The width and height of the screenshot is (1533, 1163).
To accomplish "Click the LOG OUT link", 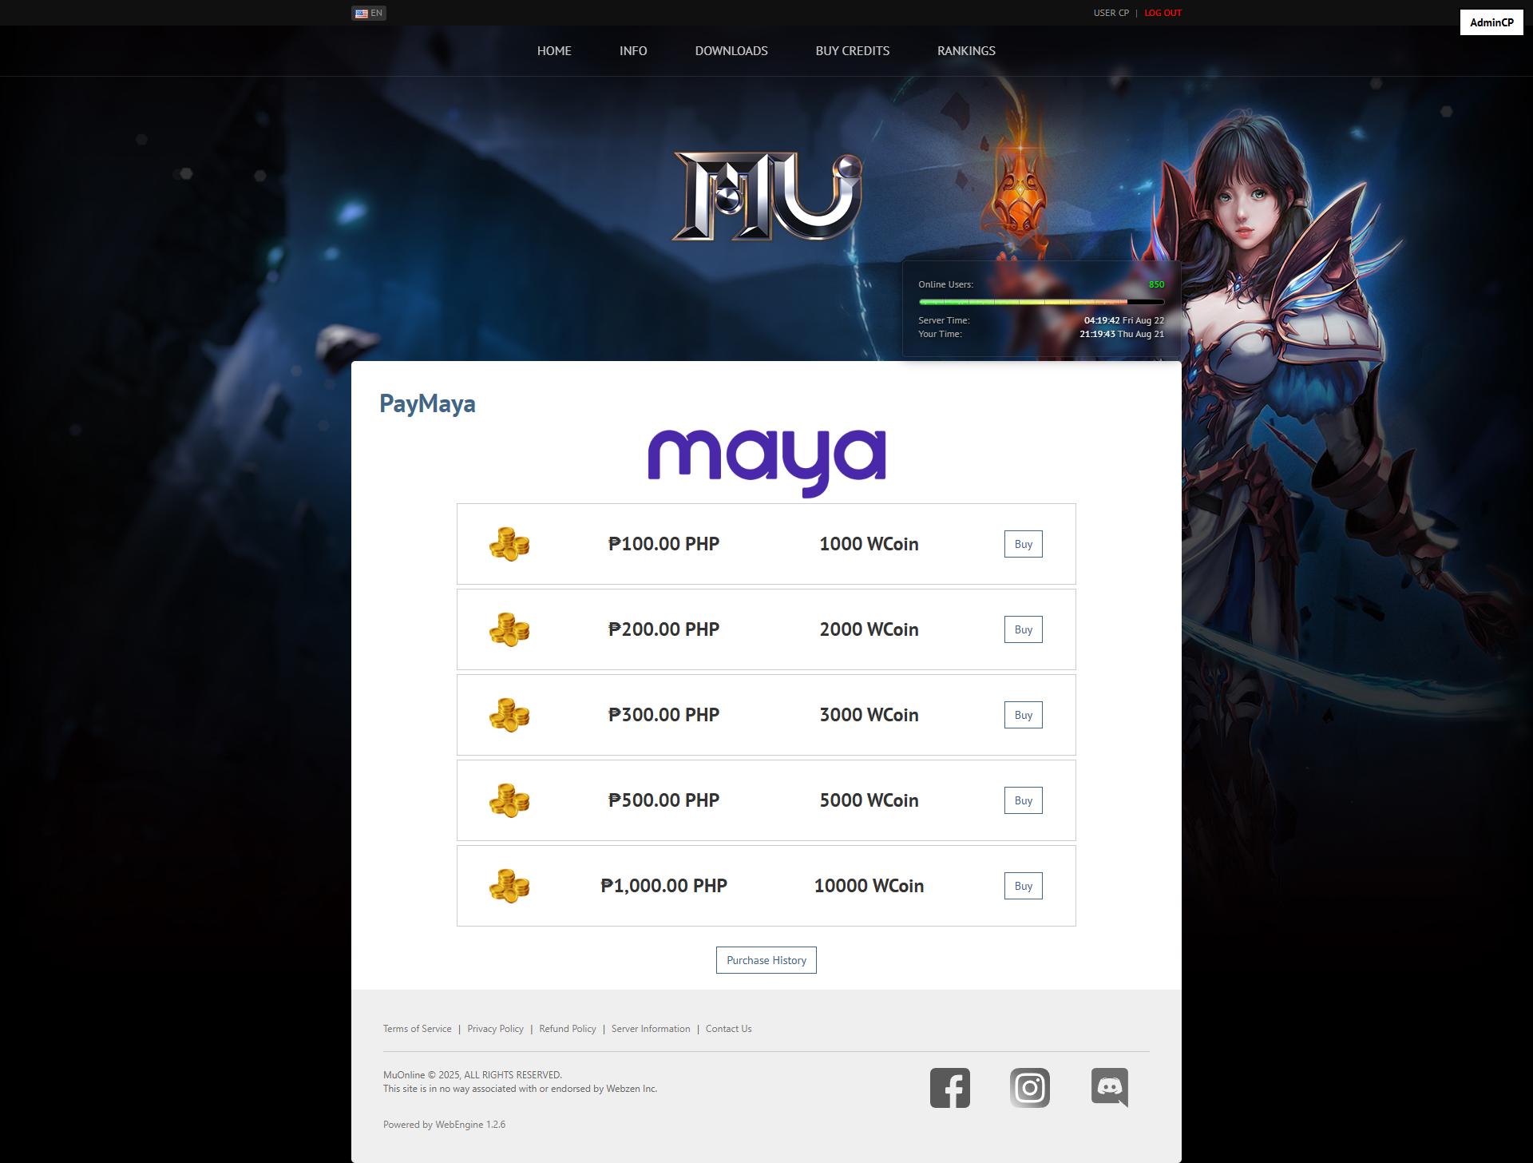I will 1163,13.
